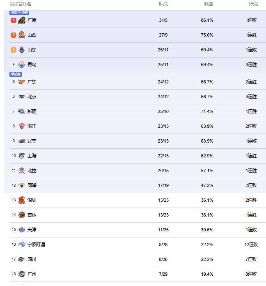Select the 新疆 team logo icon
The height and width of the screenshot is (286, 266).
[22, 111]
